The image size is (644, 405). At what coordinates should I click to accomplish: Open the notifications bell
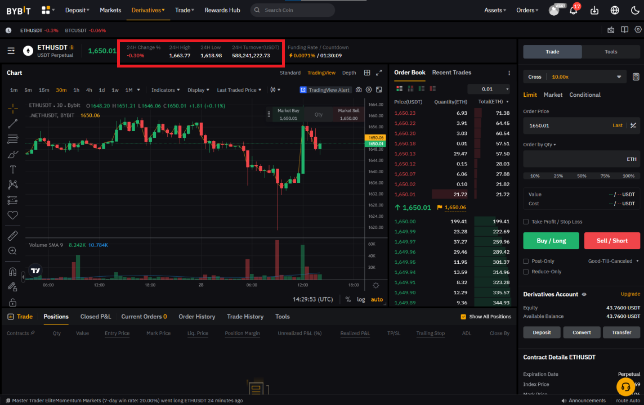(574, 10)
